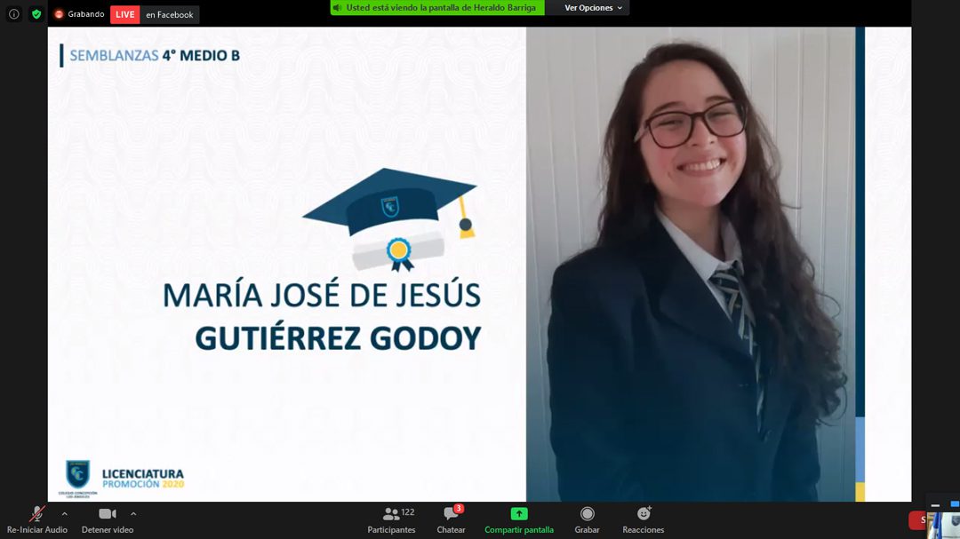The image size is (960, 539).
Task: Click the meeting information icon
Action: 14,14
